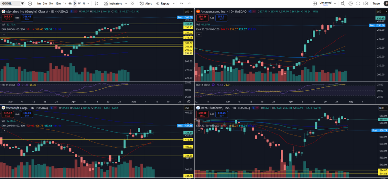Click the Microsoft chart BUY 437.80 button
The image size is (388, 179).
pyautogui.click(x=27, y=114)
